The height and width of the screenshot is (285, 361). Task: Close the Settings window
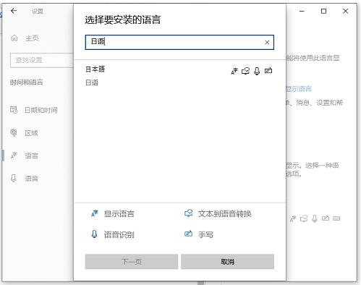point(345,11)
